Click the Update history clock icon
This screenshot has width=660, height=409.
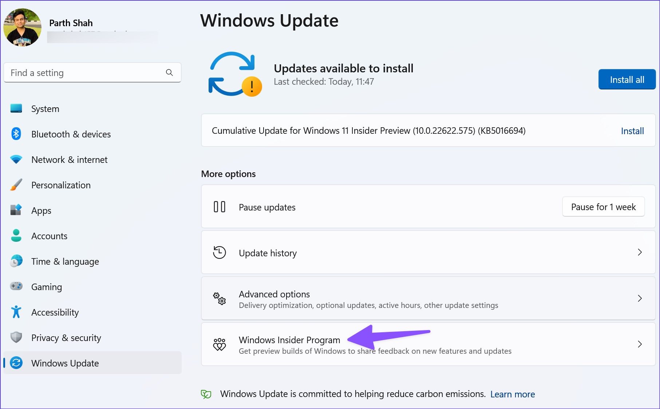pyautogui.click(x=220, y=252)
